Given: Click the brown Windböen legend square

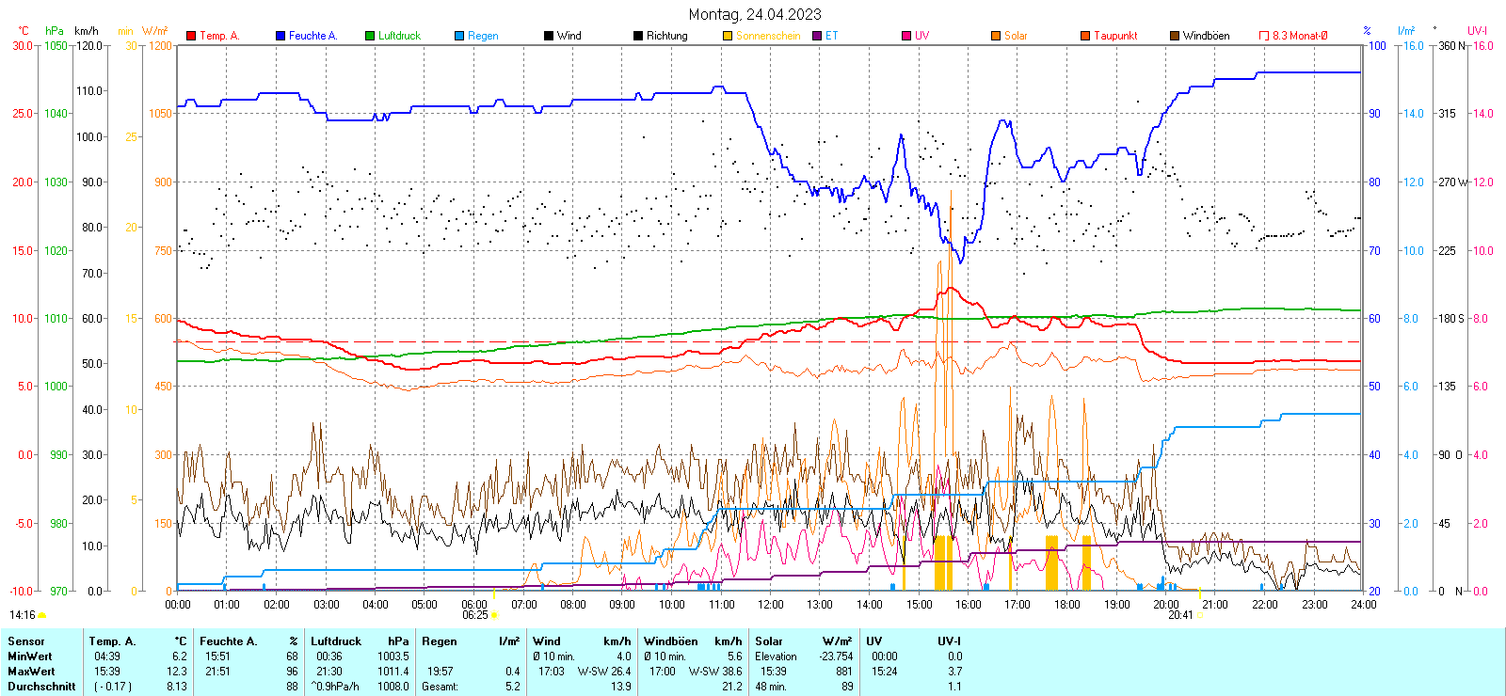Looking at the screenshot, I should (x=1175, y=36).
